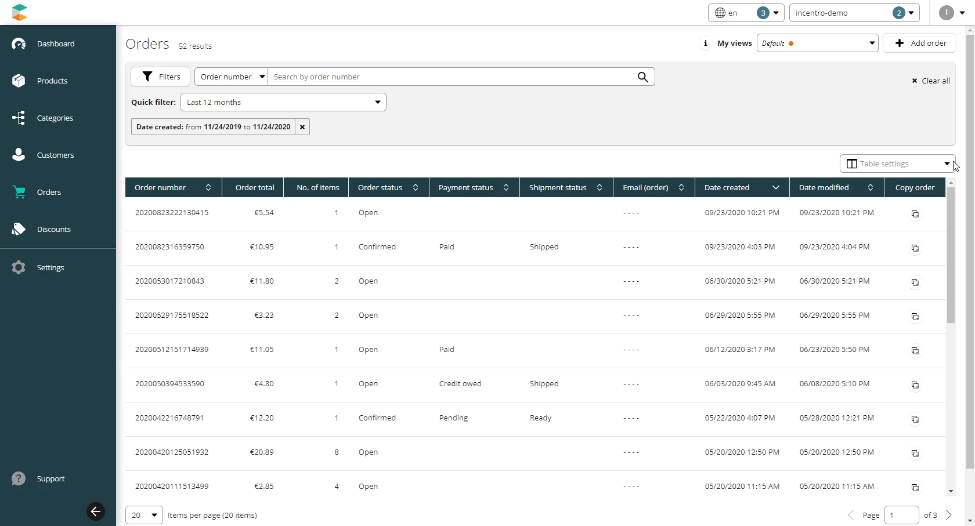Copy order 20200823222130415

915,214
